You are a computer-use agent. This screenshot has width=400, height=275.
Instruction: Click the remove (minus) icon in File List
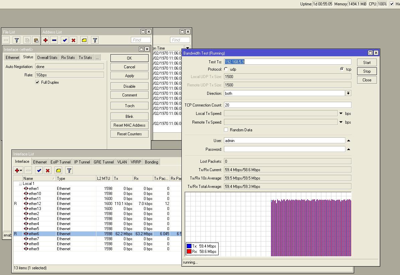tap(6, 40)
